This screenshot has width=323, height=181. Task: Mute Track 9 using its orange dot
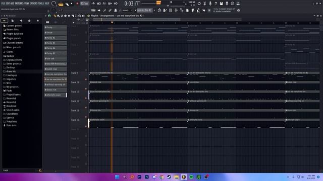tap(86, 79)
